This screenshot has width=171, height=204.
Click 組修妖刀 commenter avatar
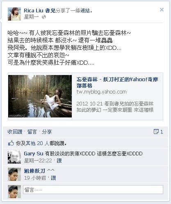14,174
